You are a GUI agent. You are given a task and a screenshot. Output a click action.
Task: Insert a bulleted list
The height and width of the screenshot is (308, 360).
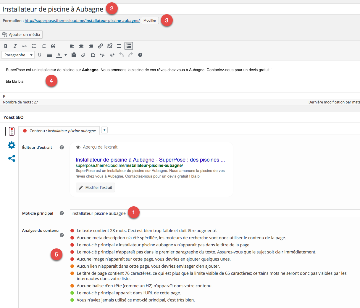[34, 46]
